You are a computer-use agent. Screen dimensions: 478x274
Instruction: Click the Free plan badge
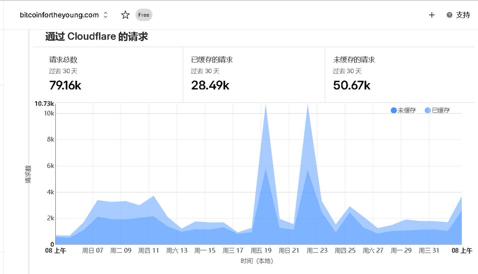pyautogui.click(x=143, y=15)
